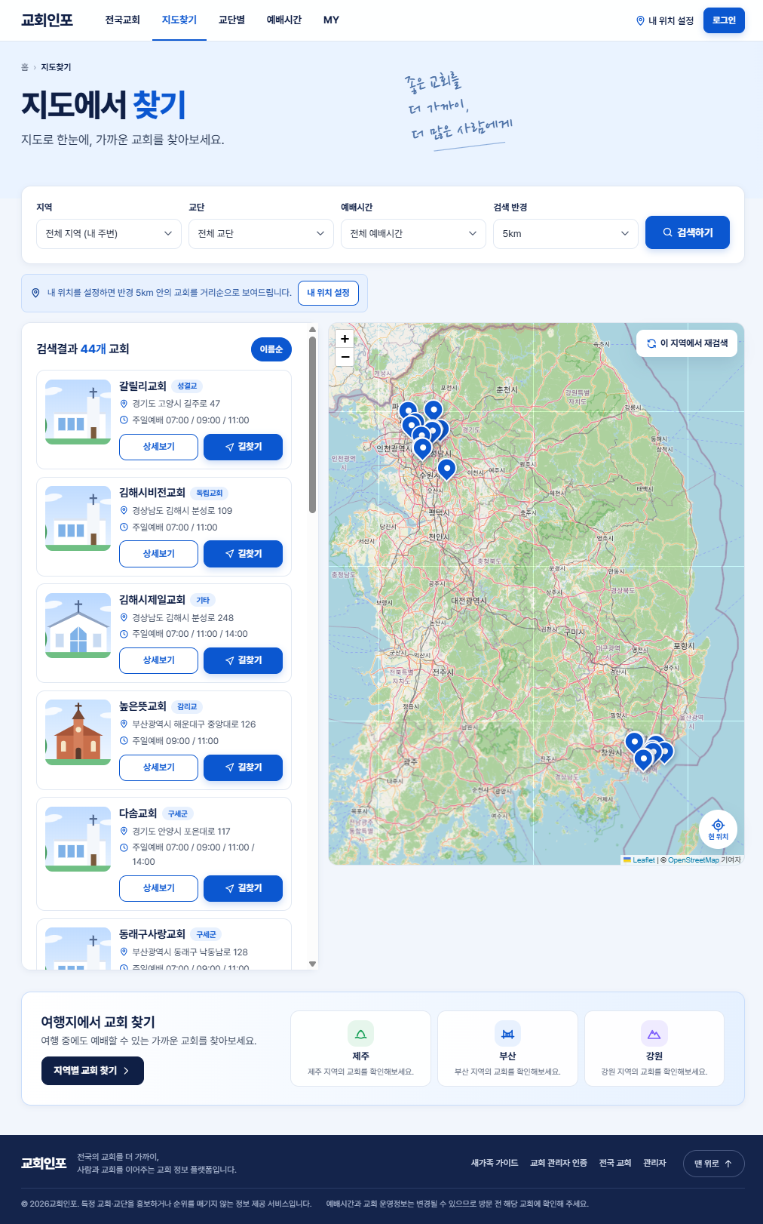Screen dimensions: 763x1224
Task: Go to 전국교회 menu
Action: (122, 20)
